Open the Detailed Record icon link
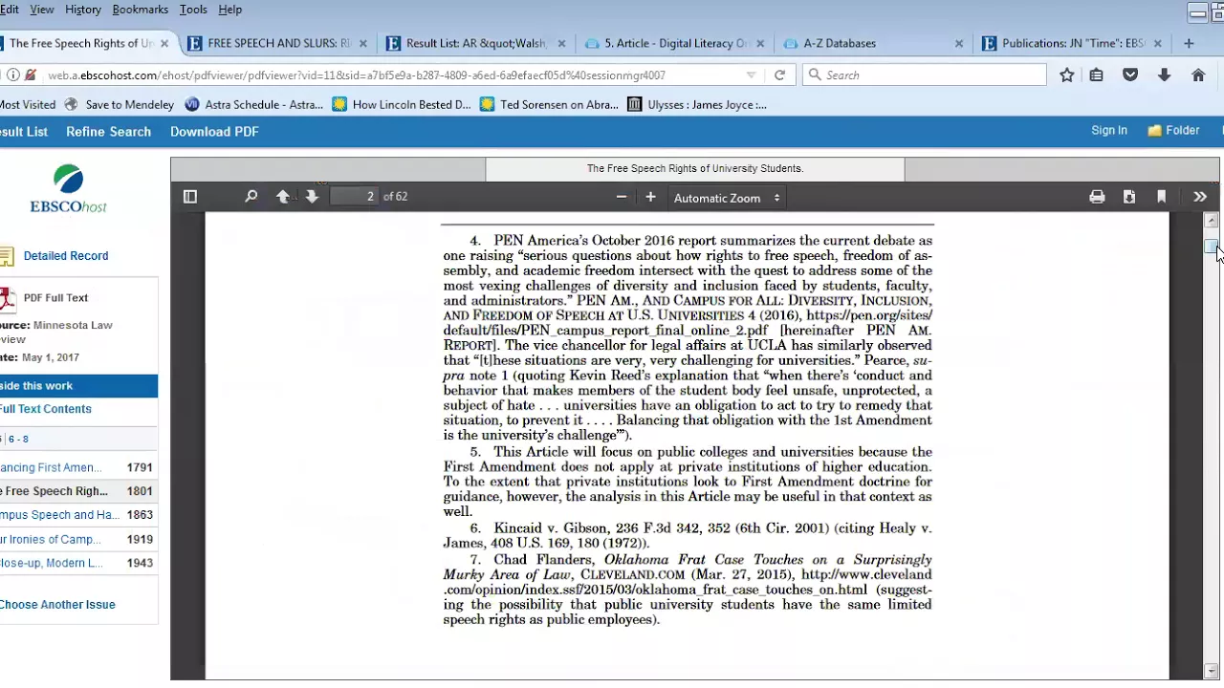1224x688 pixels. [x=7, y=256]
